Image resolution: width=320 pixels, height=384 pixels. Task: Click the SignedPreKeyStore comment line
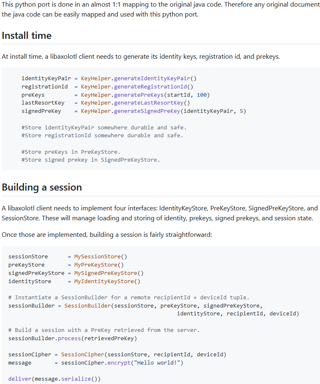click(x=91, y=160)
